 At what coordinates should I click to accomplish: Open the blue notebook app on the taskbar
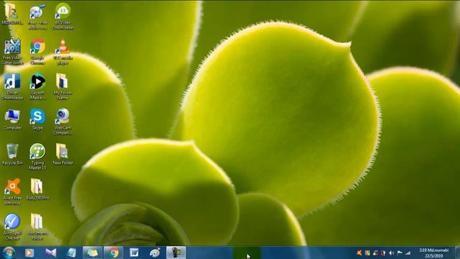click(x=71, y=253)
